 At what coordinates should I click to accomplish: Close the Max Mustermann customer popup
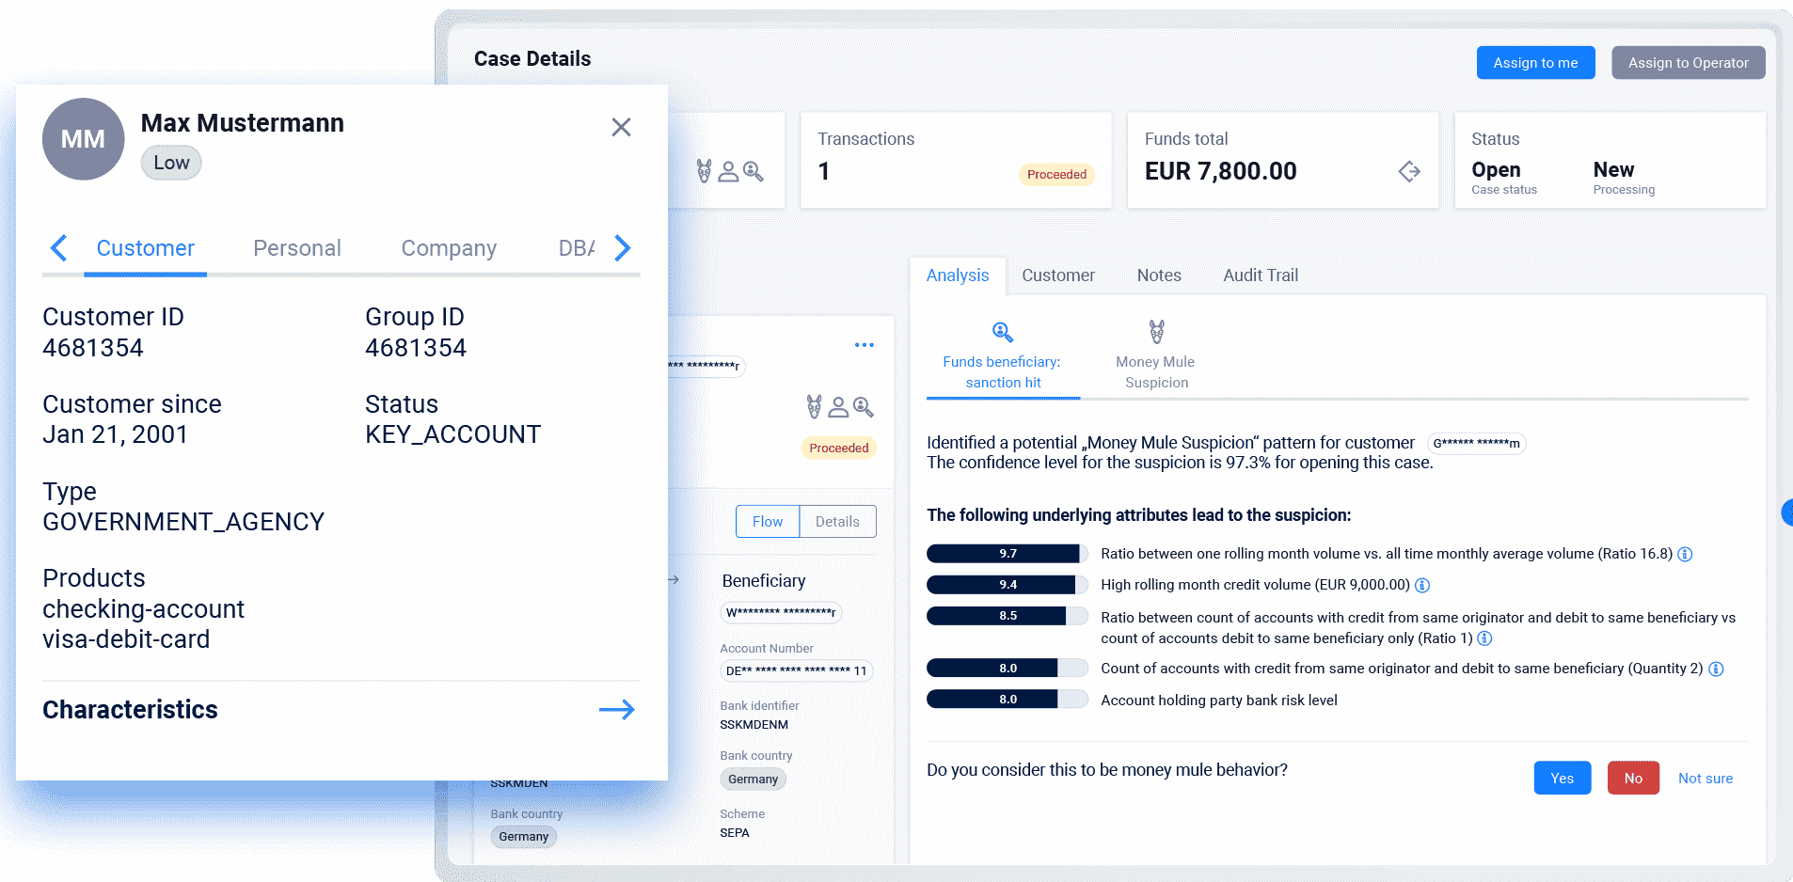[x=621, y=127]
